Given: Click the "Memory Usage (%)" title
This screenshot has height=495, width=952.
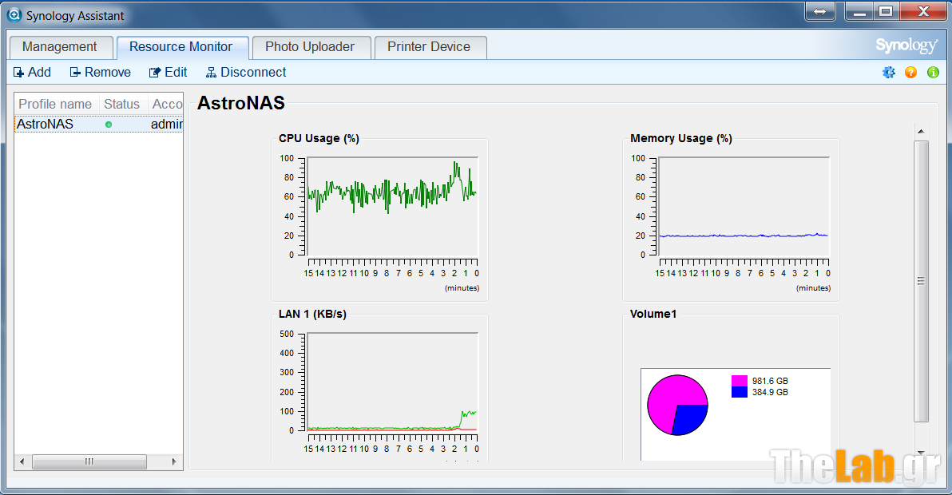Looking at the screenshot, I should tap(681, 138).
